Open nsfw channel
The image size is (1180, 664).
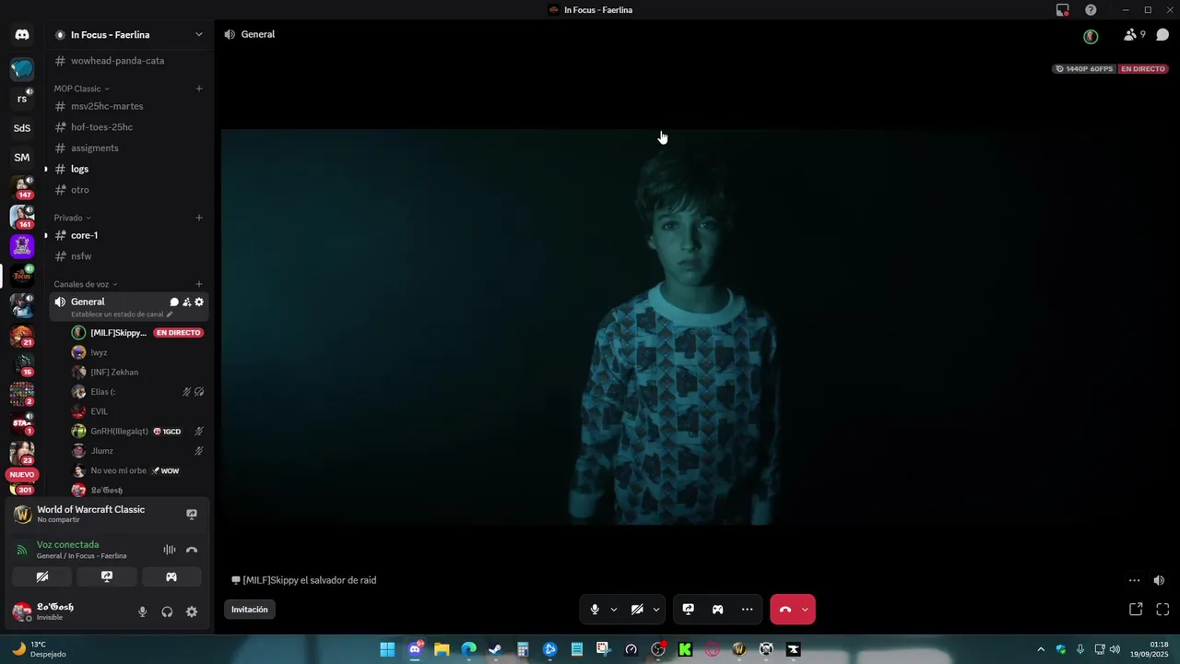[x=129, y=256]
